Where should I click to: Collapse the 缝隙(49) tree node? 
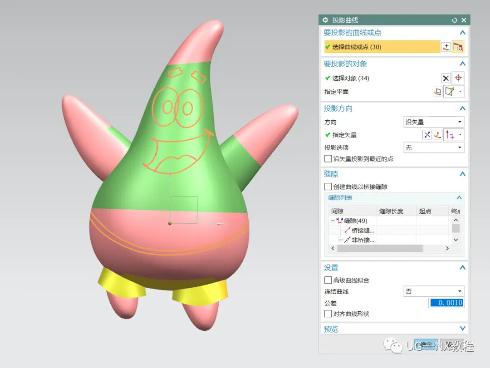(333, 221)
